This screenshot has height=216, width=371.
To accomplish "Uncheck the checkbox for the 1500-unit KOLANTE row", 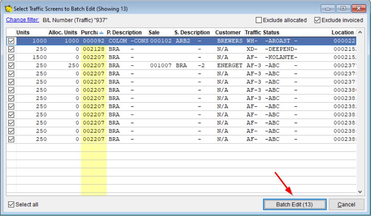I will pyautogui.click(x=11, y=58).
